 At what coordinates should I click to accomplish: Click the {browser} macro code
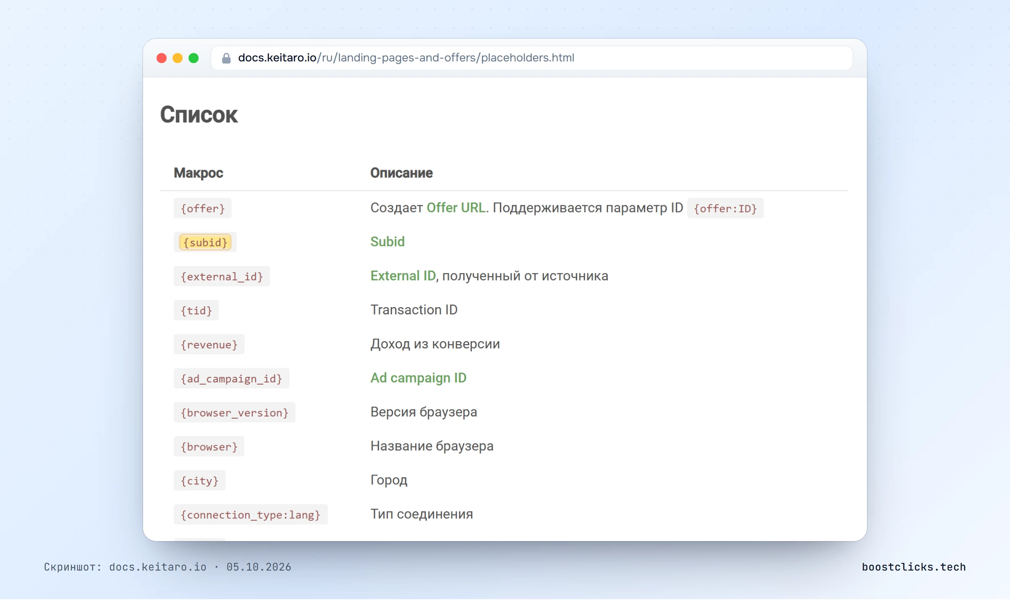point(209,447)
